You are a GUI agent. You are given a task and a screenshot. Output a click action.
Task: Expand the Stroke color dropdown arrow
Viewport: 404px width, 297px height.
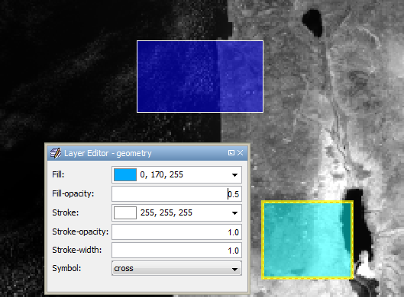click(234, 213)
